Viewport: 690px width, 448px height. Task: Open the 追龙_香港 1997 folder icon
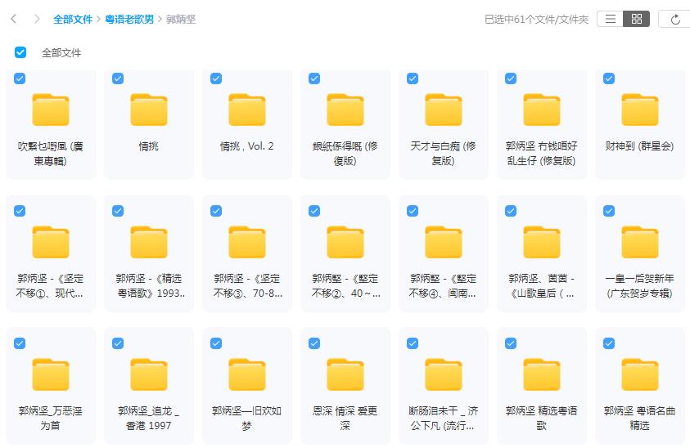coord(149,374)
